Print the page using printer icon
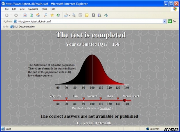The image size is (180, 132). pos(74,15)
